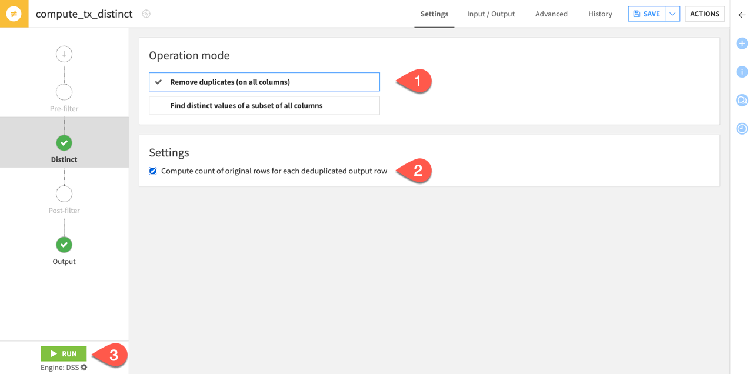Image resolution: width=753 pixels, height=374 pixels.
Task: Click the info icon on the right sidebar
Action: pos(742,72)
